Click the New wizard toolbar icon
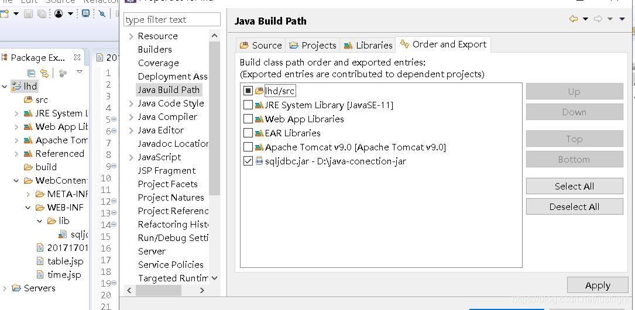The width and height of the screenshot is (635, 310). (x=4, y=13)
